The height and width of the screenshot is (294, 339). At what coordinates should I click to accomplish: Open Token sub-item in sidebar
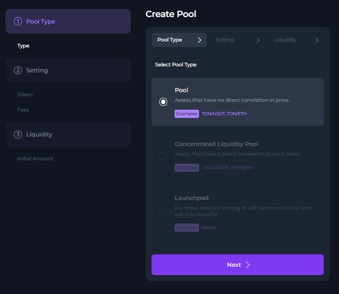(25, 94)
